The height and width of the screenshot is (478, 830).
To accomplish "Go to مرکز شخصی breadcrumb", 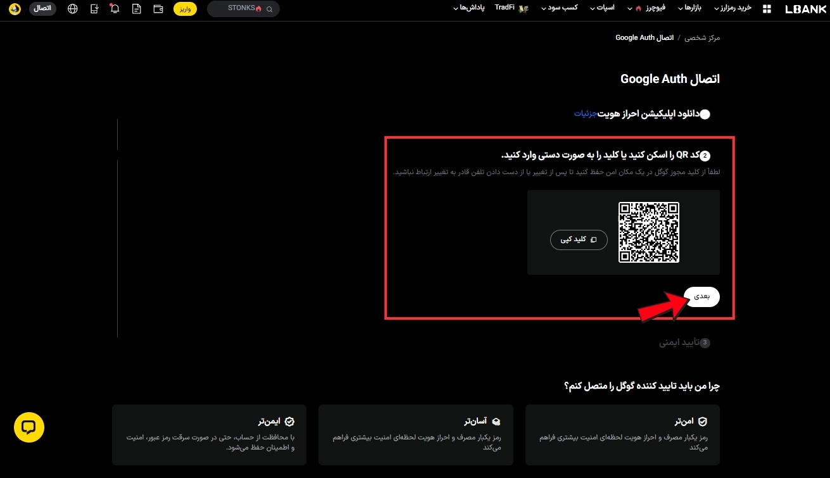I will pyautogui.click(x=702, y=38).
